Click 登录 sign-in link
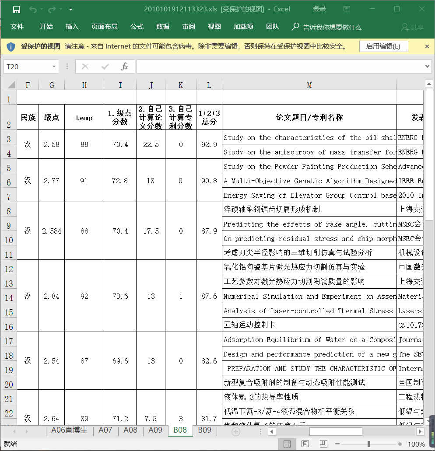 [x=319, y=9]
